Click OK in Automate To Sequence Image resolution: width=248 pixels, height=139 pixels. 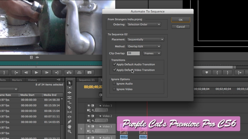(181, 20)
